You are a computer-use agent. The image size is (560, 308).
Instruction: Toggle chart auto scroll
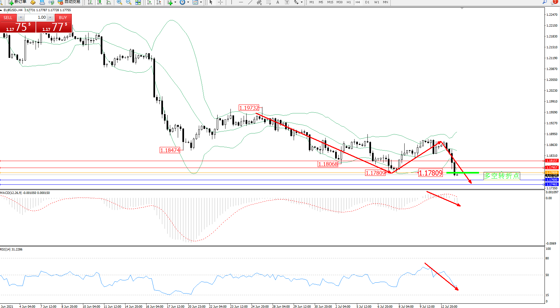(149, 2)
